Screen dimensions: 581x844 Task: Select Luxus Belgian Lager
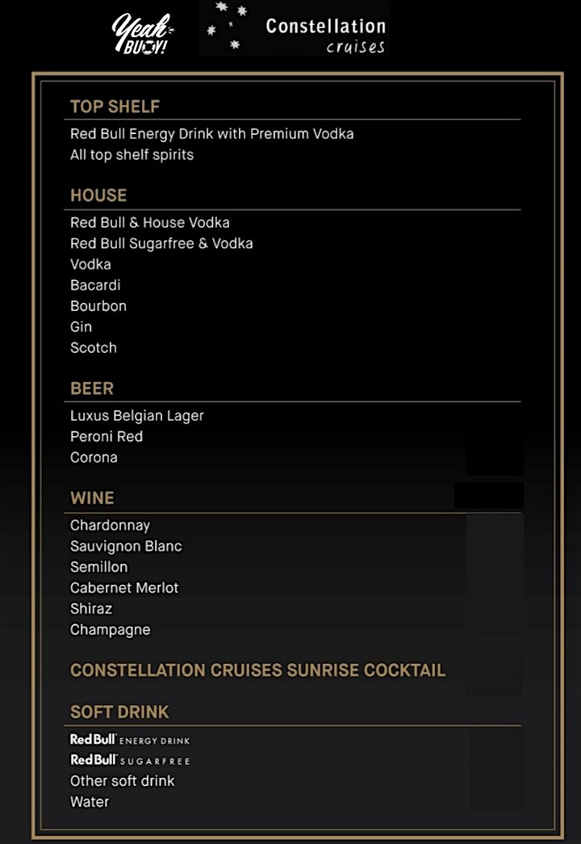click(x=137, y=416)
